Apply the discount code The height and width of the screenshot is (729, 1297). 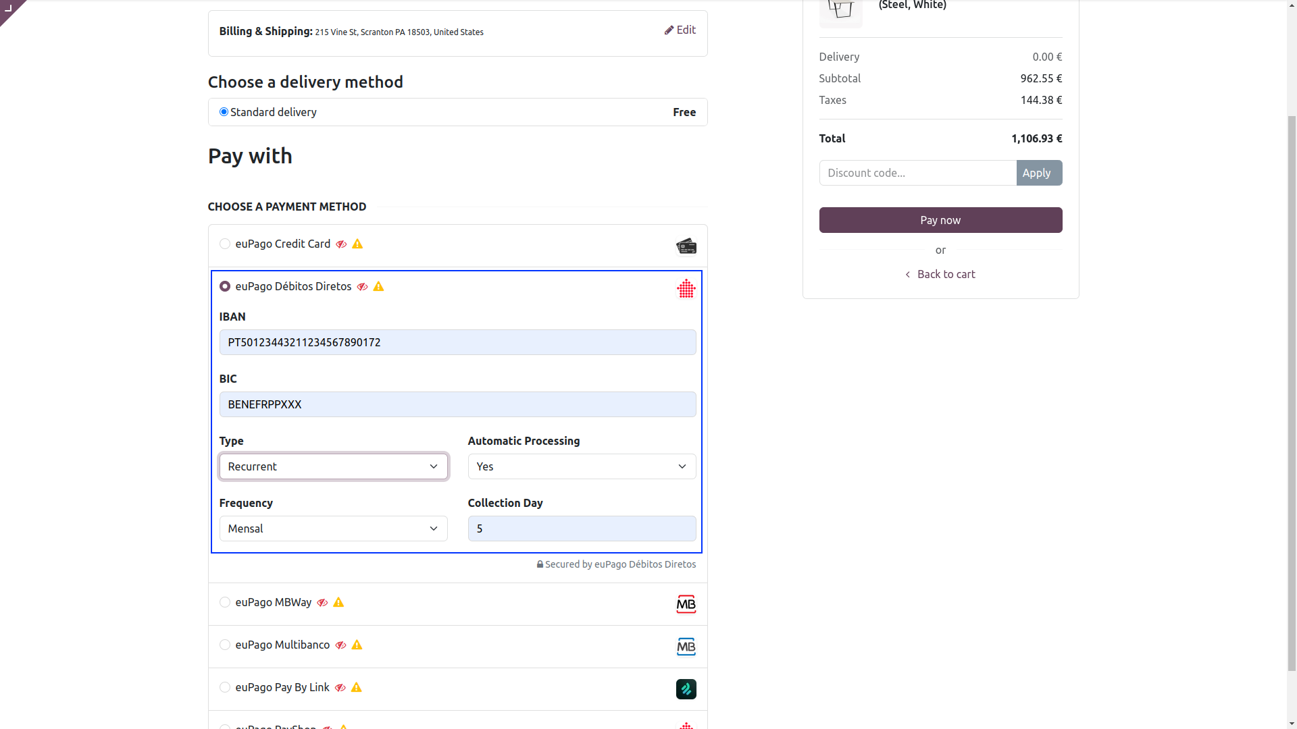coord(1039,173)
